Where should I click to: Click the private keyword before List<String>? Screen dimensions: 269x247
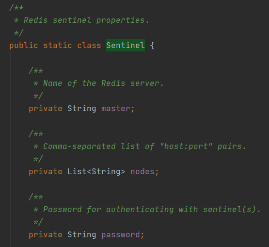pos(46,172)
